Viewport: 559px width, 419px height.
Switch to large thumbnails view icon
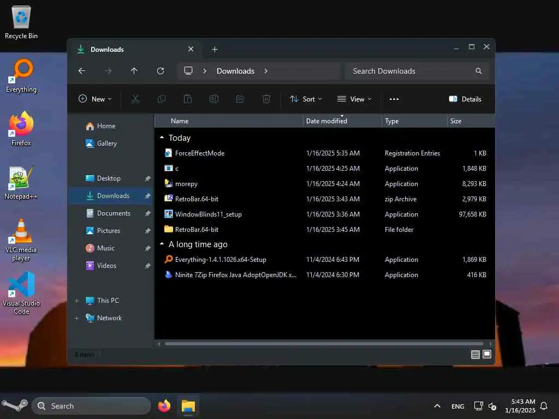(487, 355)
